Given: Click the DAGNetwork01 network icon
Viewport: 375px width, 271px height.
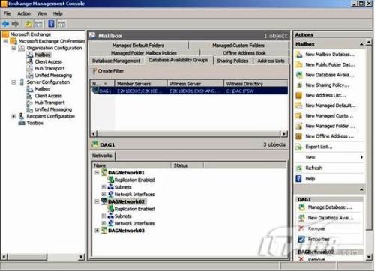Looking at the screenshot, I should [x=104, y=172].
